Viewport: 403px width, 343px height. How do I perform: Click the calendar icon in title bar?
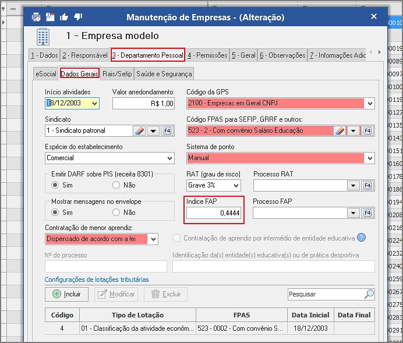click(50, 17)
